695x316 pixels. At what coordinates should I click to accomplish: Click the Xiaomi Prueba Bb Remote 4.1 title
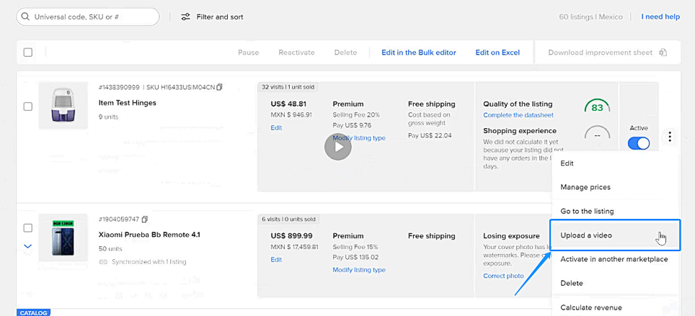click(149, 235)
